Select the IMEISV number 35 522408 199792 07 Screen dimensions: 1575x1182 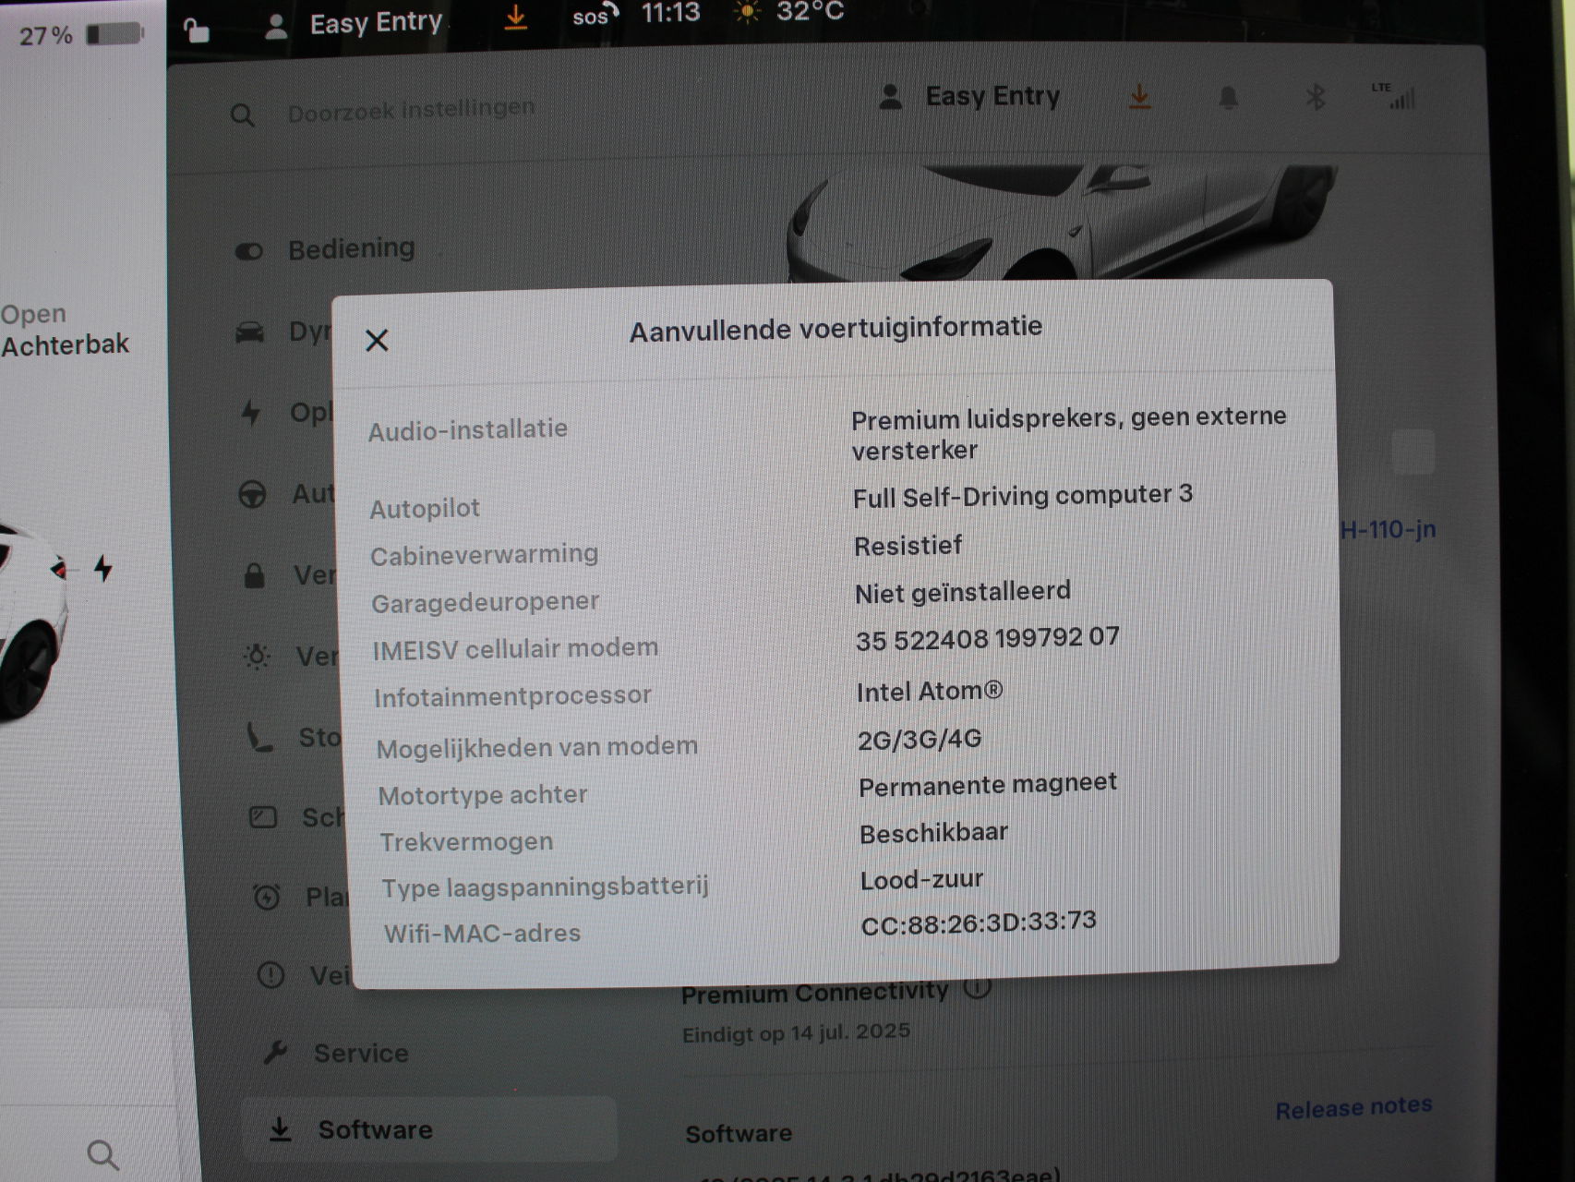pyautogui.click(x=988, y=639)
